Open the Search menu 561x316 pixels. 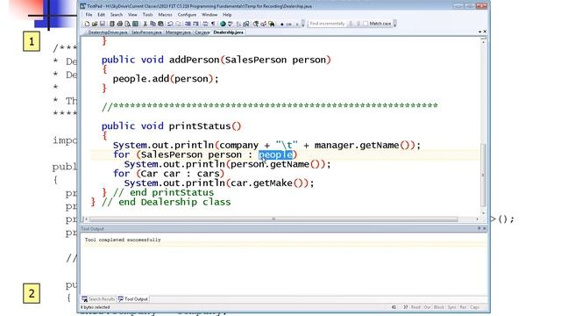coord(117,15)
